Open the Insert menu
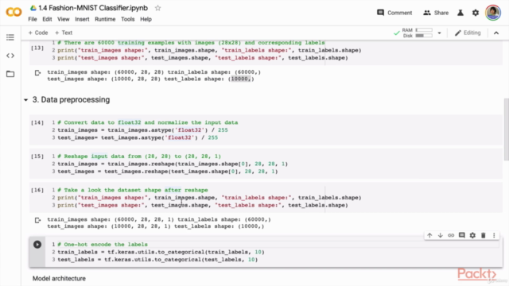Viewport: 509px width, 286px height. (x=82, y=19)
